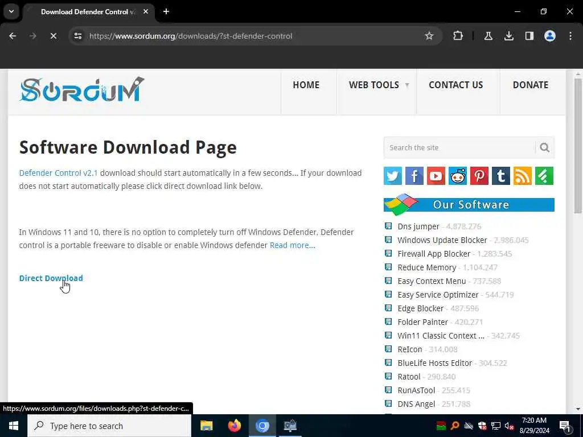The image size is (583, 437).
Task: Open a new browser tab
Action: point(166,11)
